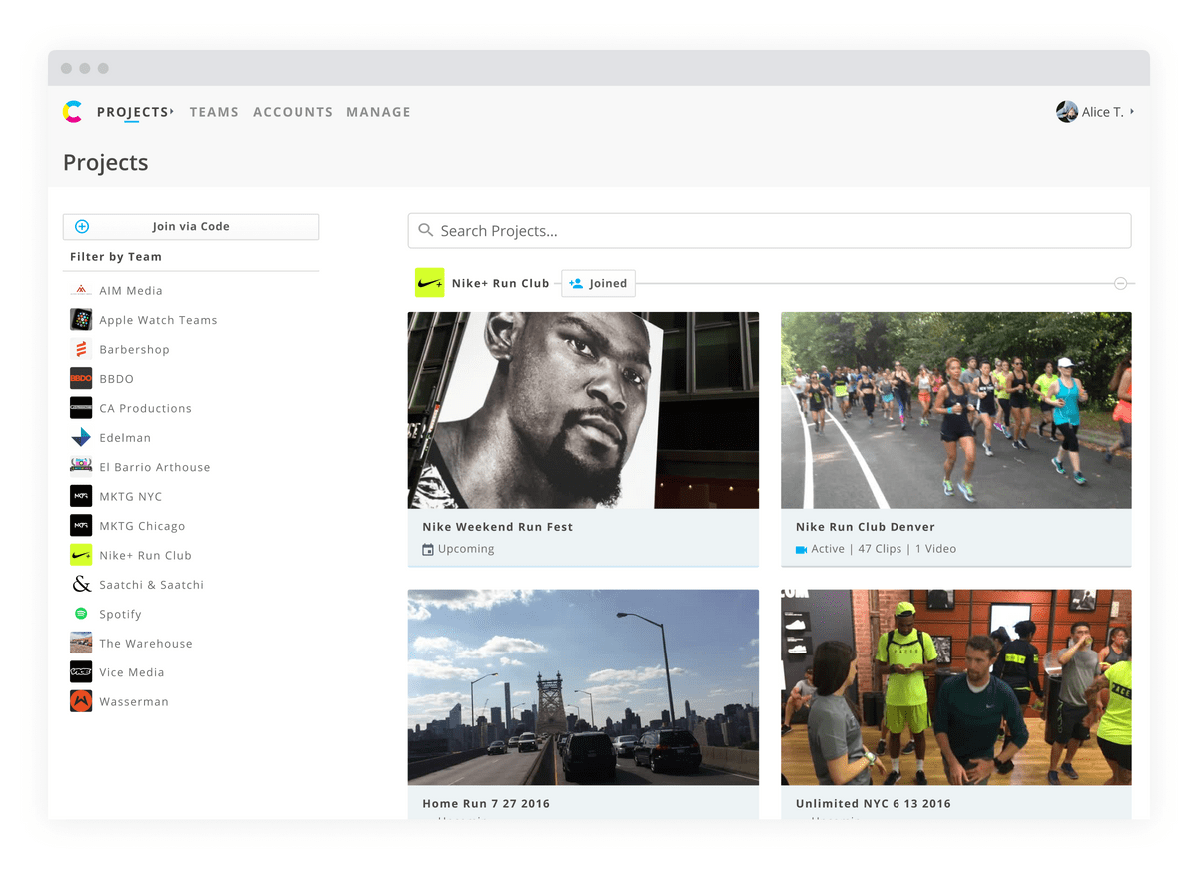Screen dimensions: 1198x870
Task: Click the Edelman team name
Action: (125, 438)
